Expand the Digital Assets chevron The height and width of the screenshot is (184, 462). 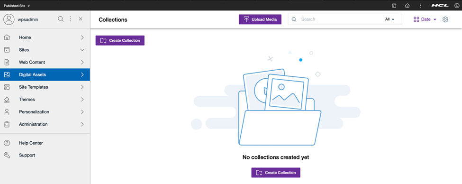click(x=82, y=74)
